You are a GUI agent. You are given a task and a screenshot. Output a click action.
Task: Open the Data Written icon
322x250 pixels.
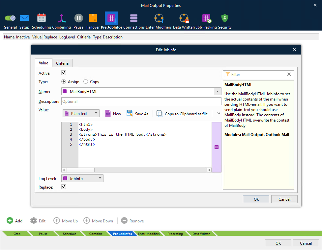pyautogui.click(x=184, y=18)
